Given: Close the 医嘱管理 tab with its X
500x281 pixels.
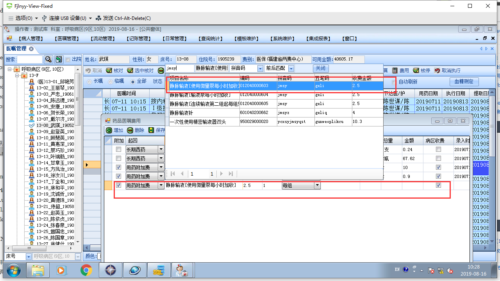Looking at the screenshot, I should pos(31,49).
